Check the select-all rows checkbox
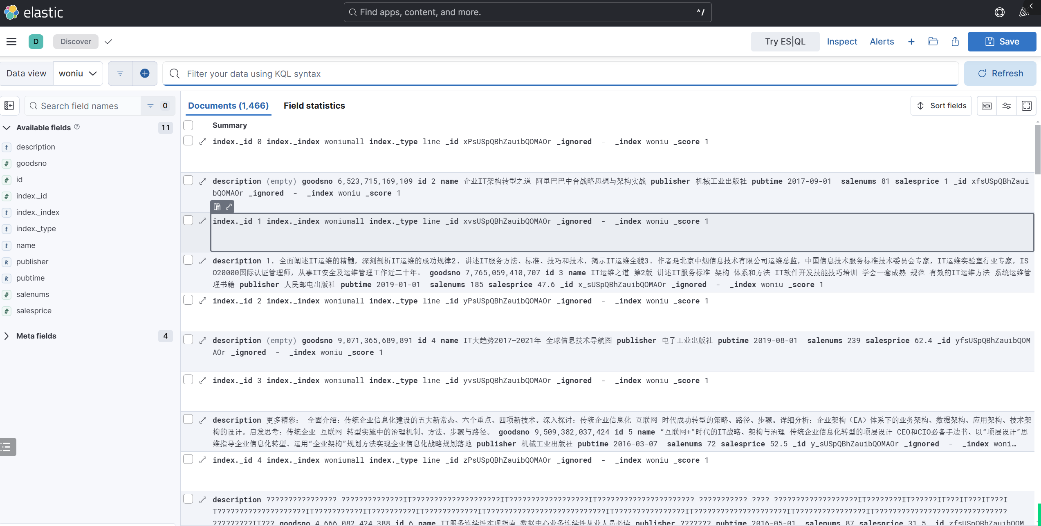The width and height of the screenshot is (1041, 526). coord(188,125)
